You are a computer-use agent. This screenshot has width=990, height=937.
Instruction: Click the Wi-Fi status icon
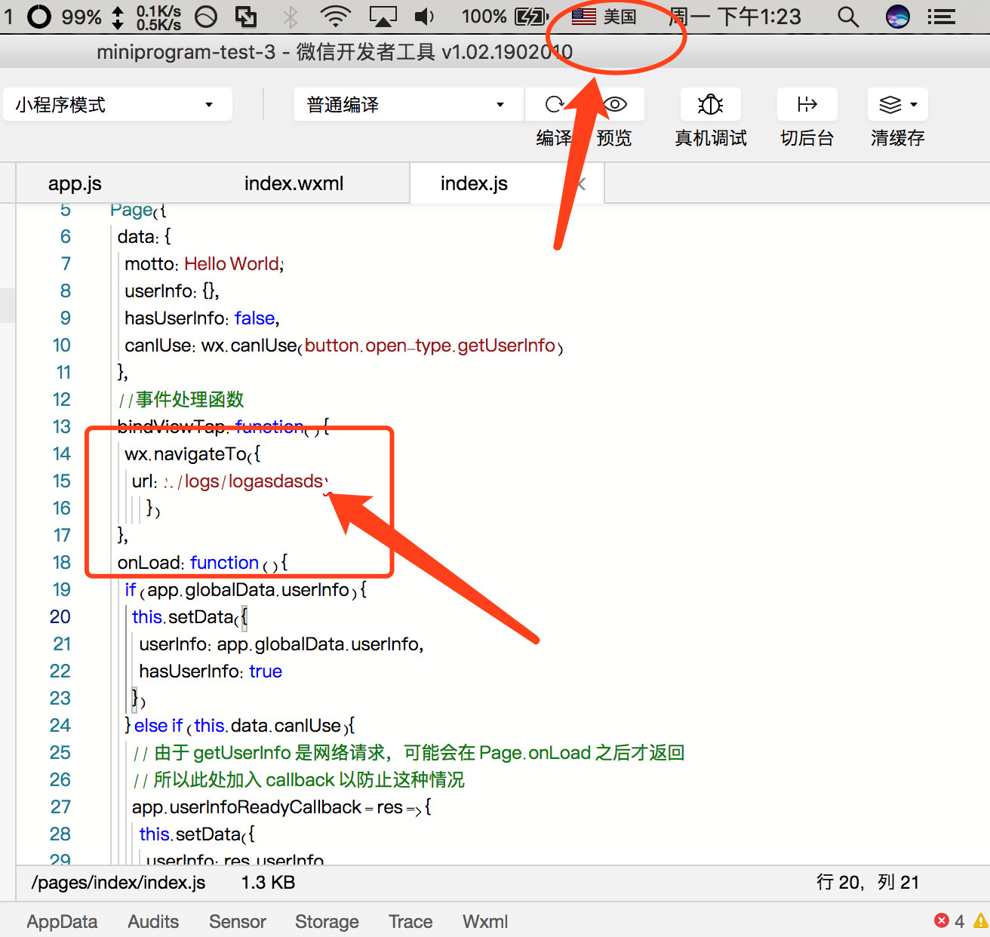335,17
